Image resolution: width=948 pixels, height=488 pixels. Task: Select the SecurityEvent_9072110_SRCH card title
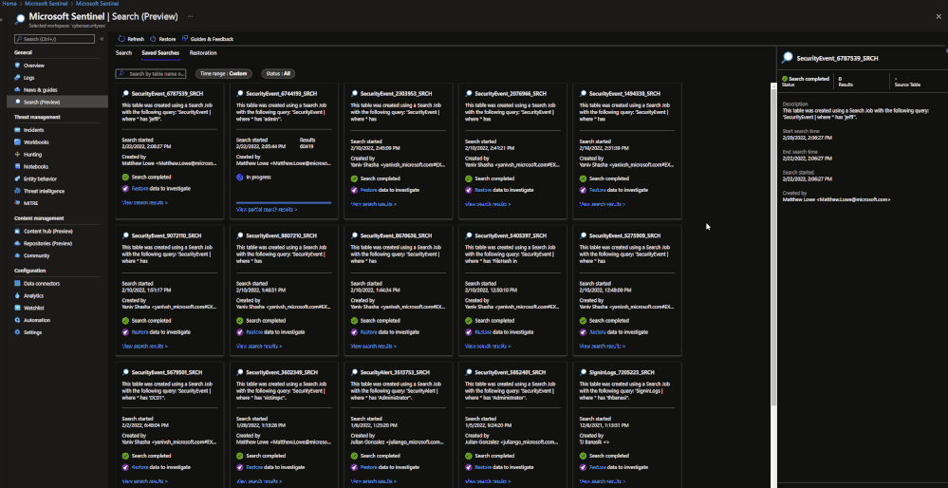(x=166, y=235)
